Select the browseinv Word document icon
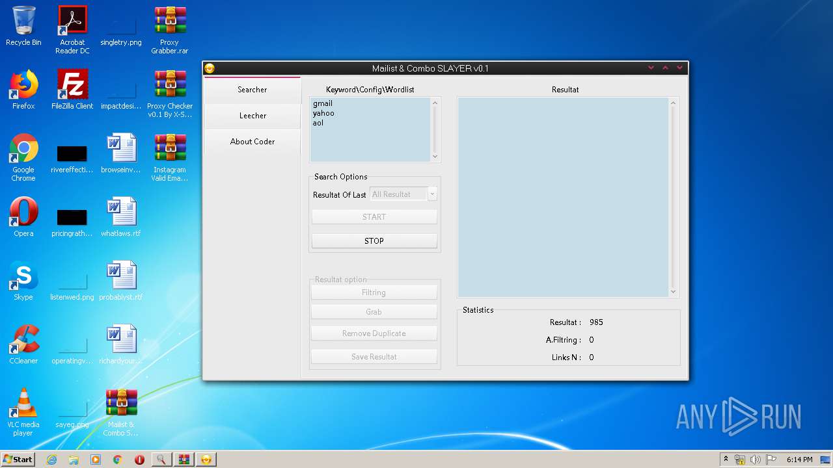This screenshot has width=833, height=468. point(121,153)
